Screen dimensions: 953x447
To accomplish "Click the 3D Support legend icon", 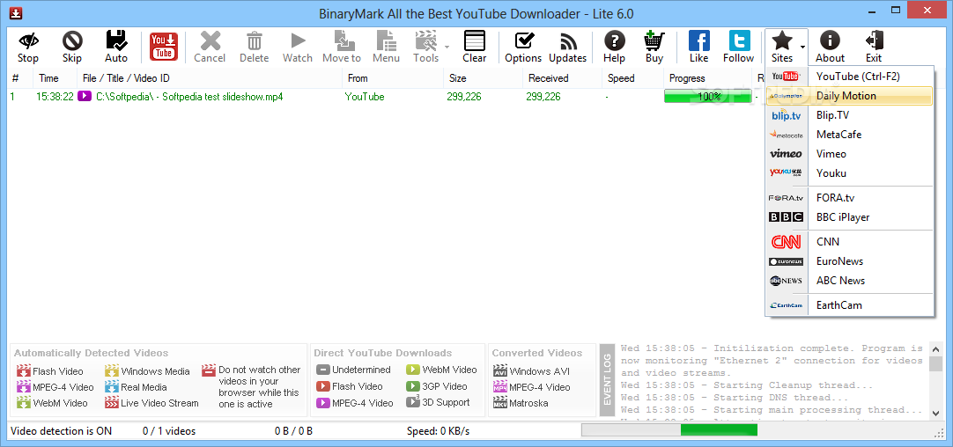I will coord(413,401).
